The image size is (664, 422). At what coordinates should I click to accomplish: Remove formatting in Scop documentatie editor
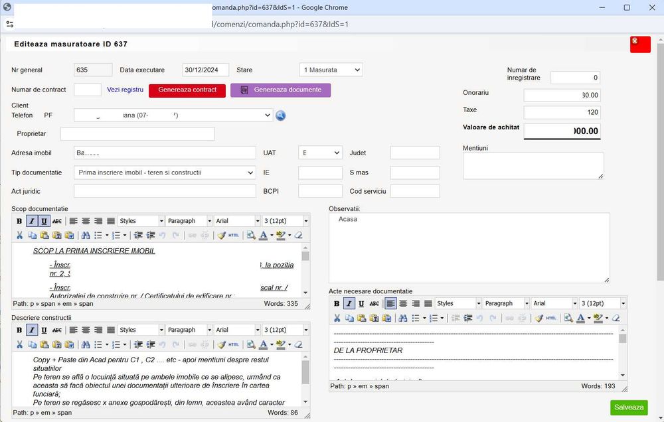tap(299, 236)
